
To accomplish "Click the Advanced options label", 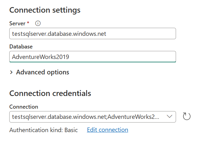I will point(43,72).
